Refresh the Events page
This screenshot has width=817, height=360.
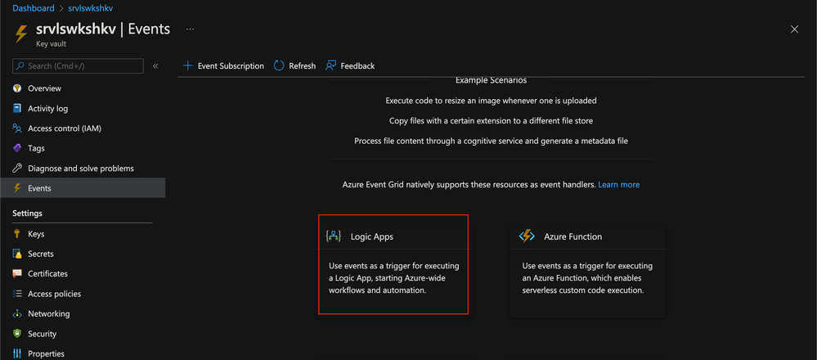[294, 66]
